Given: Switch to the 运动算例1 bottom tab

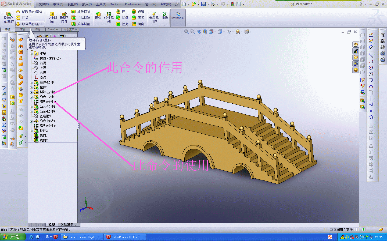Looking at the screenshot, I should pyautogui.click(x=68, y=225).
